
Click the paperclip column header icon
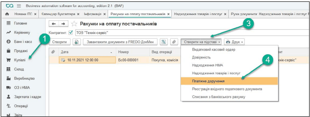53,52
